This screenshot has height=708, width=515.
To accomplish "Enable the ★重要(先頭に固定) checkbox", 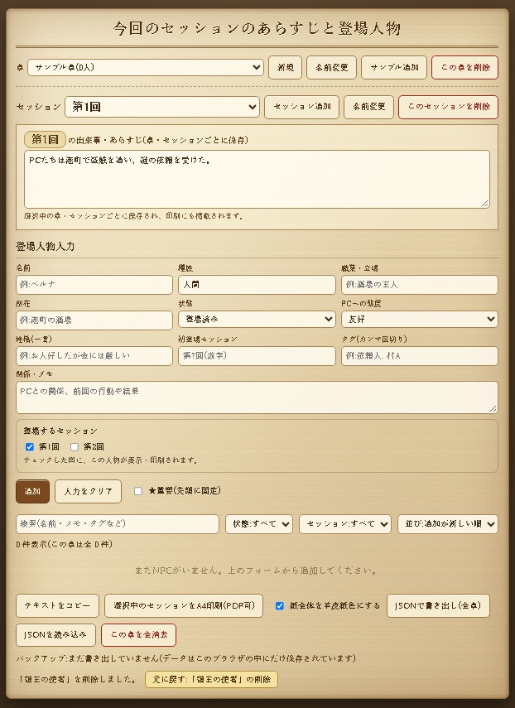I will point(138,491).
